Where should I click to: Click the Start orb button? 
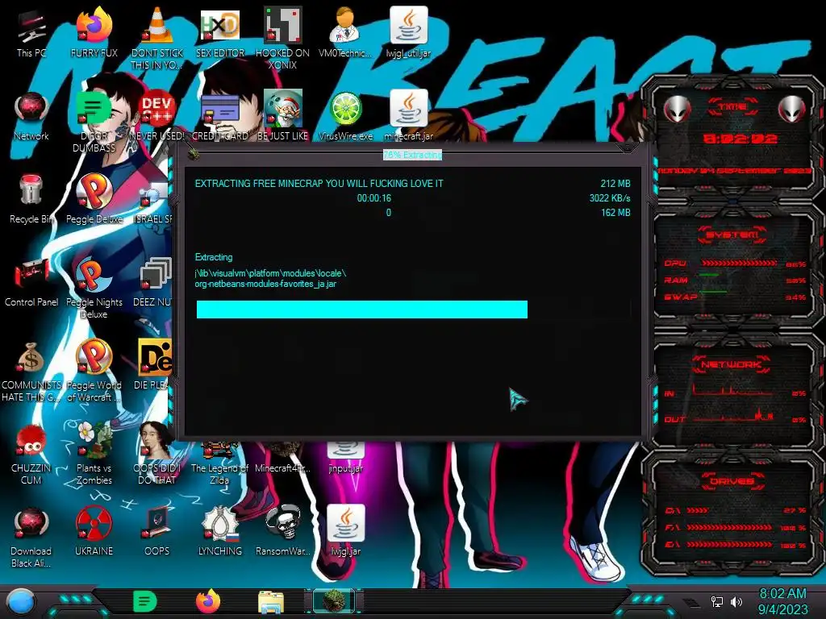[20, 602]
